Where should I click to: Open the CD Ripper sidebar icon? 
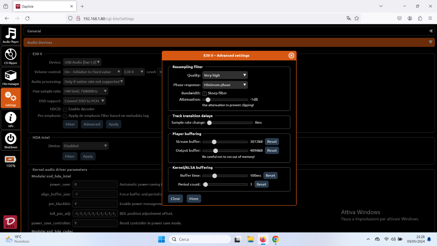click(x=11, y=56)
